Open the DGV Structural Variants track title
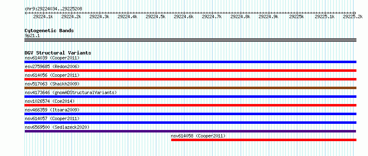The width and height of the screenshot is (368, 156). tap(58, 53)
